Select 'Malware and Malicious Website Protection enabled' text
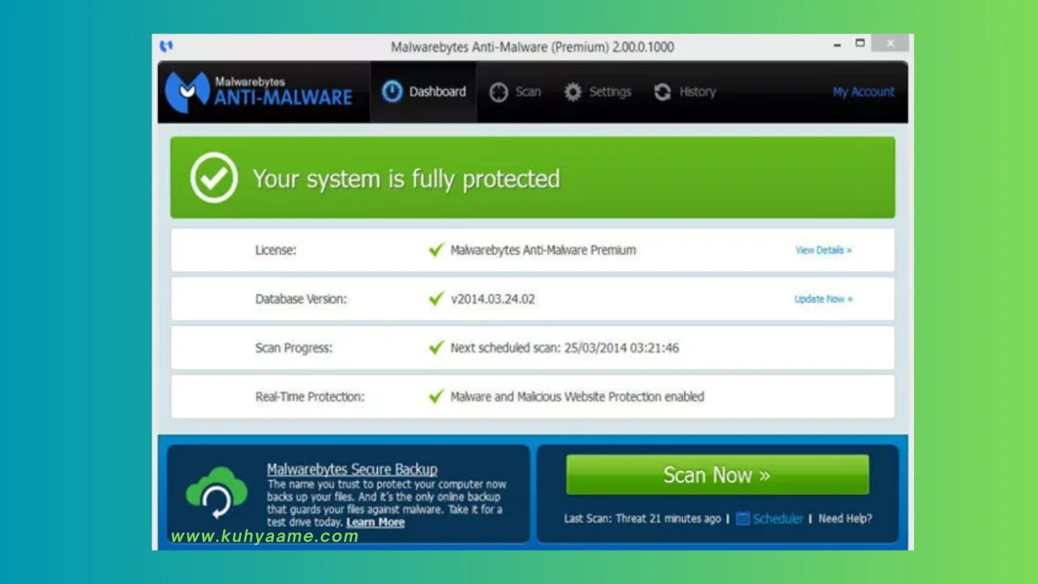 point(577,396)
